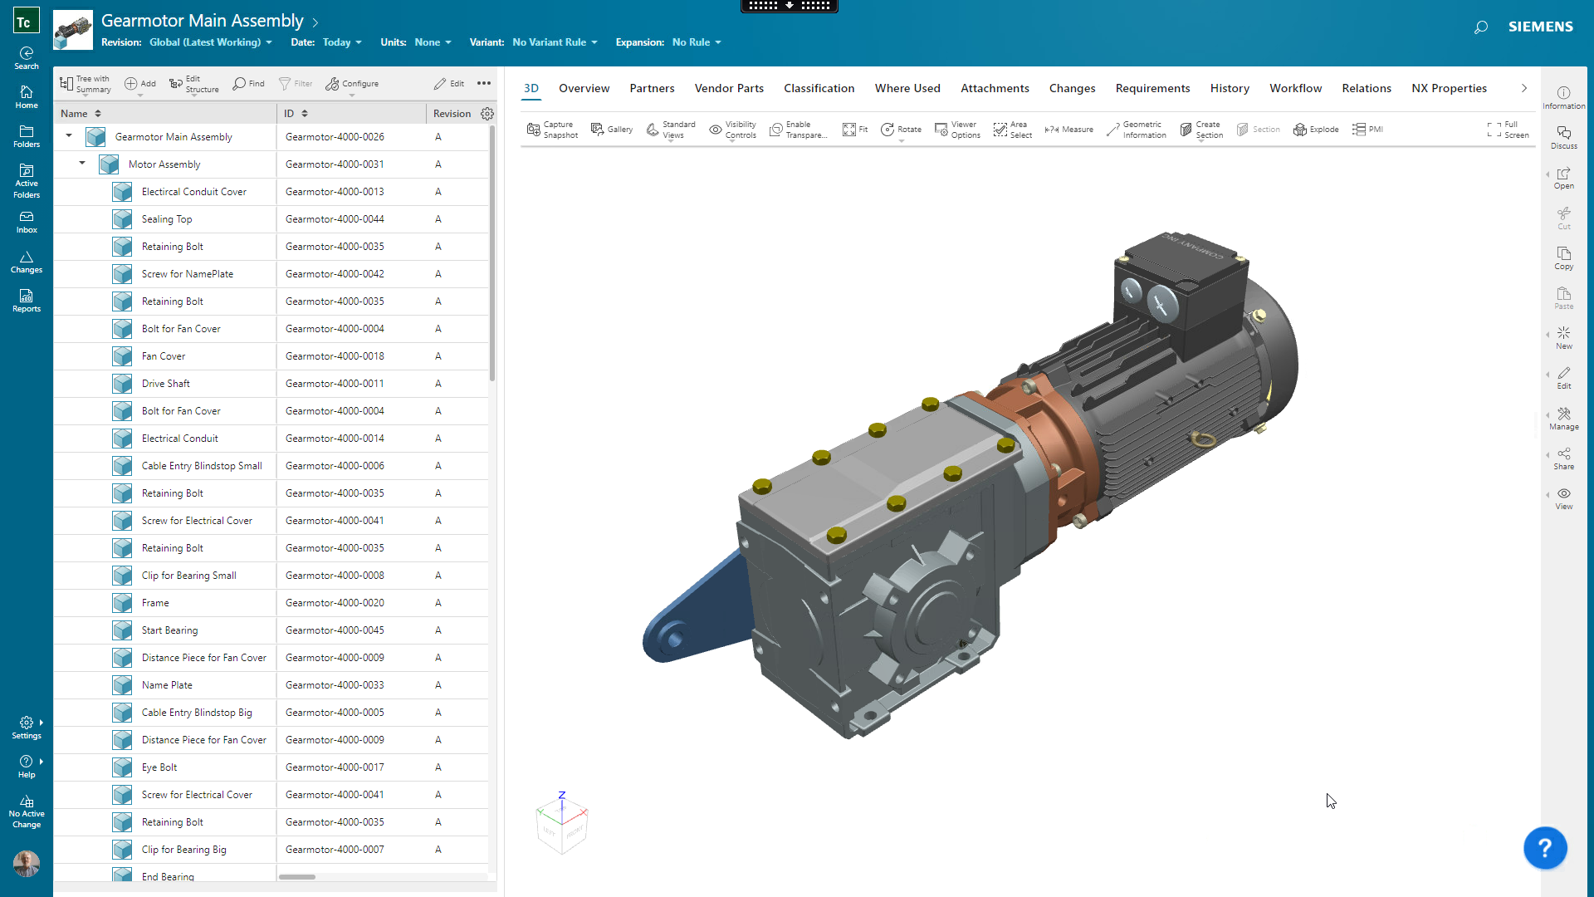Toggle Full Screen viewer mode
Screen dimensions: 1594x897
coord(1507,130)
